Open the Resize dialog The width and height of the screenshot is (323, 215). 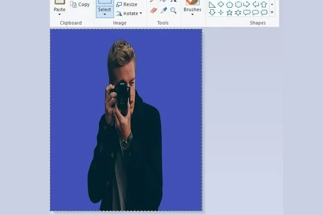click(x=127, y=4)
